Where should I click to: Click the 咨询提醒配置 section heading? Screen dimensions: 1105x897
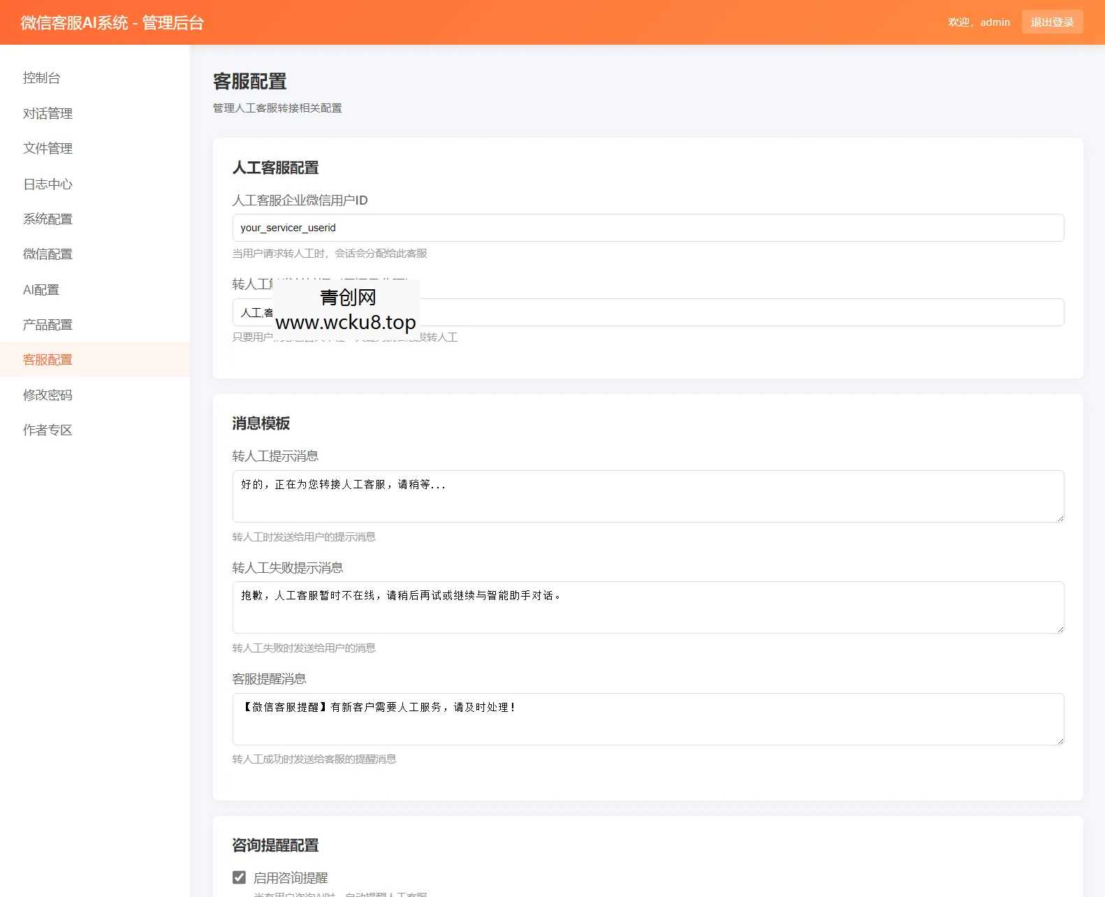pyautogui.click(x=275, y=845)
